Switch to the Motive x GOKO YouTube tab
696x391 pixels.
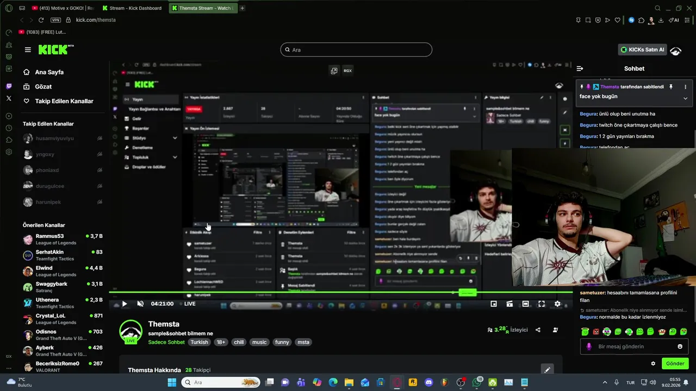[63, 8]
